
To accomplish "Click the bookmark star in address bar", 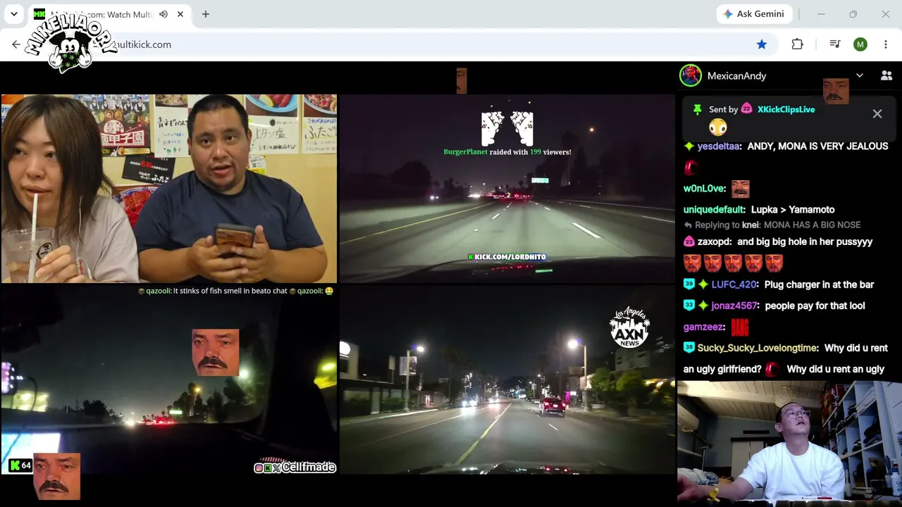I will click(762, 44).
